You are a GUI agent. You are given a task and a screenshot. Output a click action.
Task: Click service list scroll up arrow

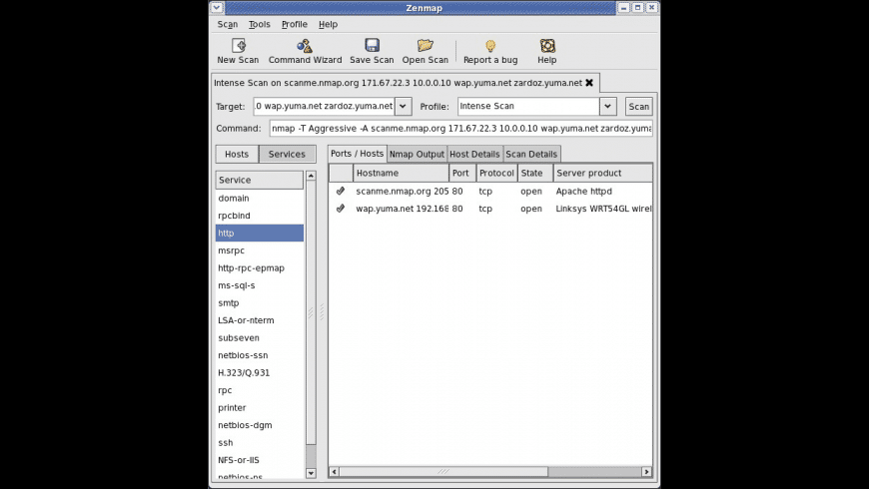coord(311,176)
